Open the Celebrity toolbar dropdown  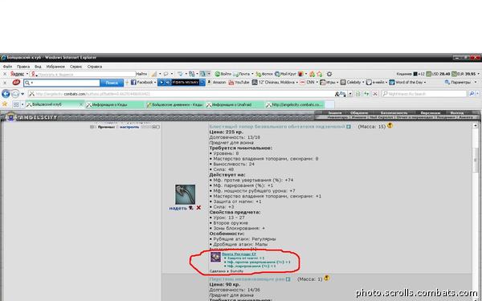click(353, 83)
